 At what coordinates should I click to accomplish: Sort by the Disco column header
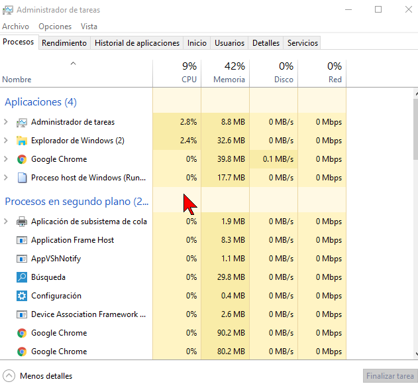point(274,72)
